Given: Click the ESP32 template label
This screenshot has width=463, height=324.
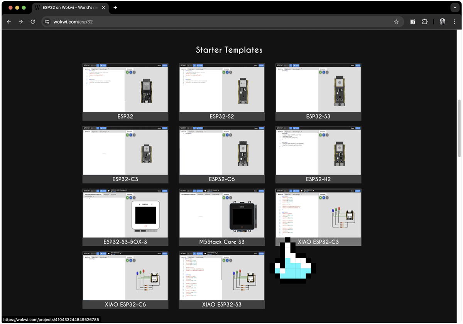Looking at the screenshot, I should pos(125,116).
